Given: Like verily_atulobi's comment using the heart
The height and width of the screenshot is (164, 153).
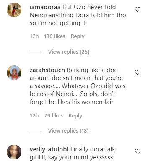Looking at the screenshot, I should pos(137,151).
